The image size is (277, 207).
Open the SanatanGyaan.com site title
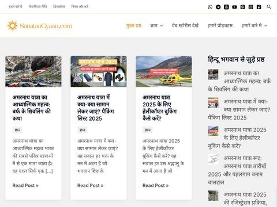pyautogui.click(x=46, y=26)
